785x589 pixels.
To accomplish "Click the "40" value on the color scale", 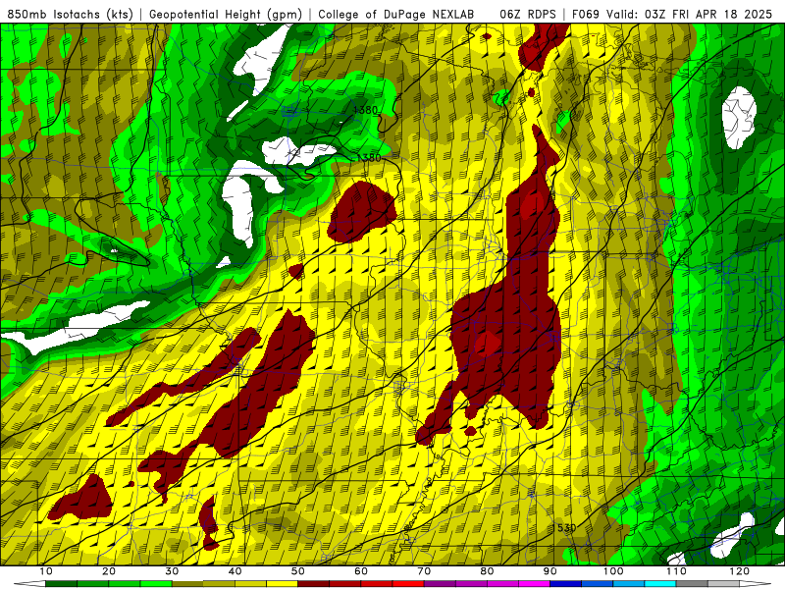I will coord(235,571).
